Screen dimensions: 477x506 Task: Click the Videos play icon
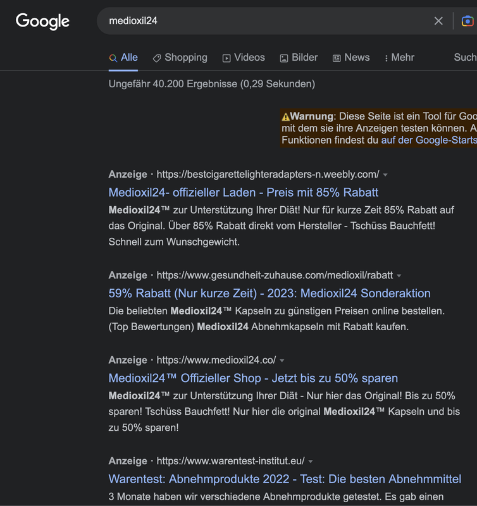click(x=226, y=58)
